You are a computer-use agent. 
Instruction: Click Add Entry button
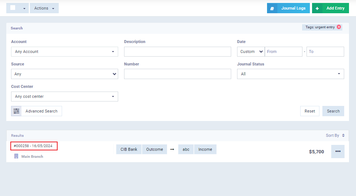point(331,8)
